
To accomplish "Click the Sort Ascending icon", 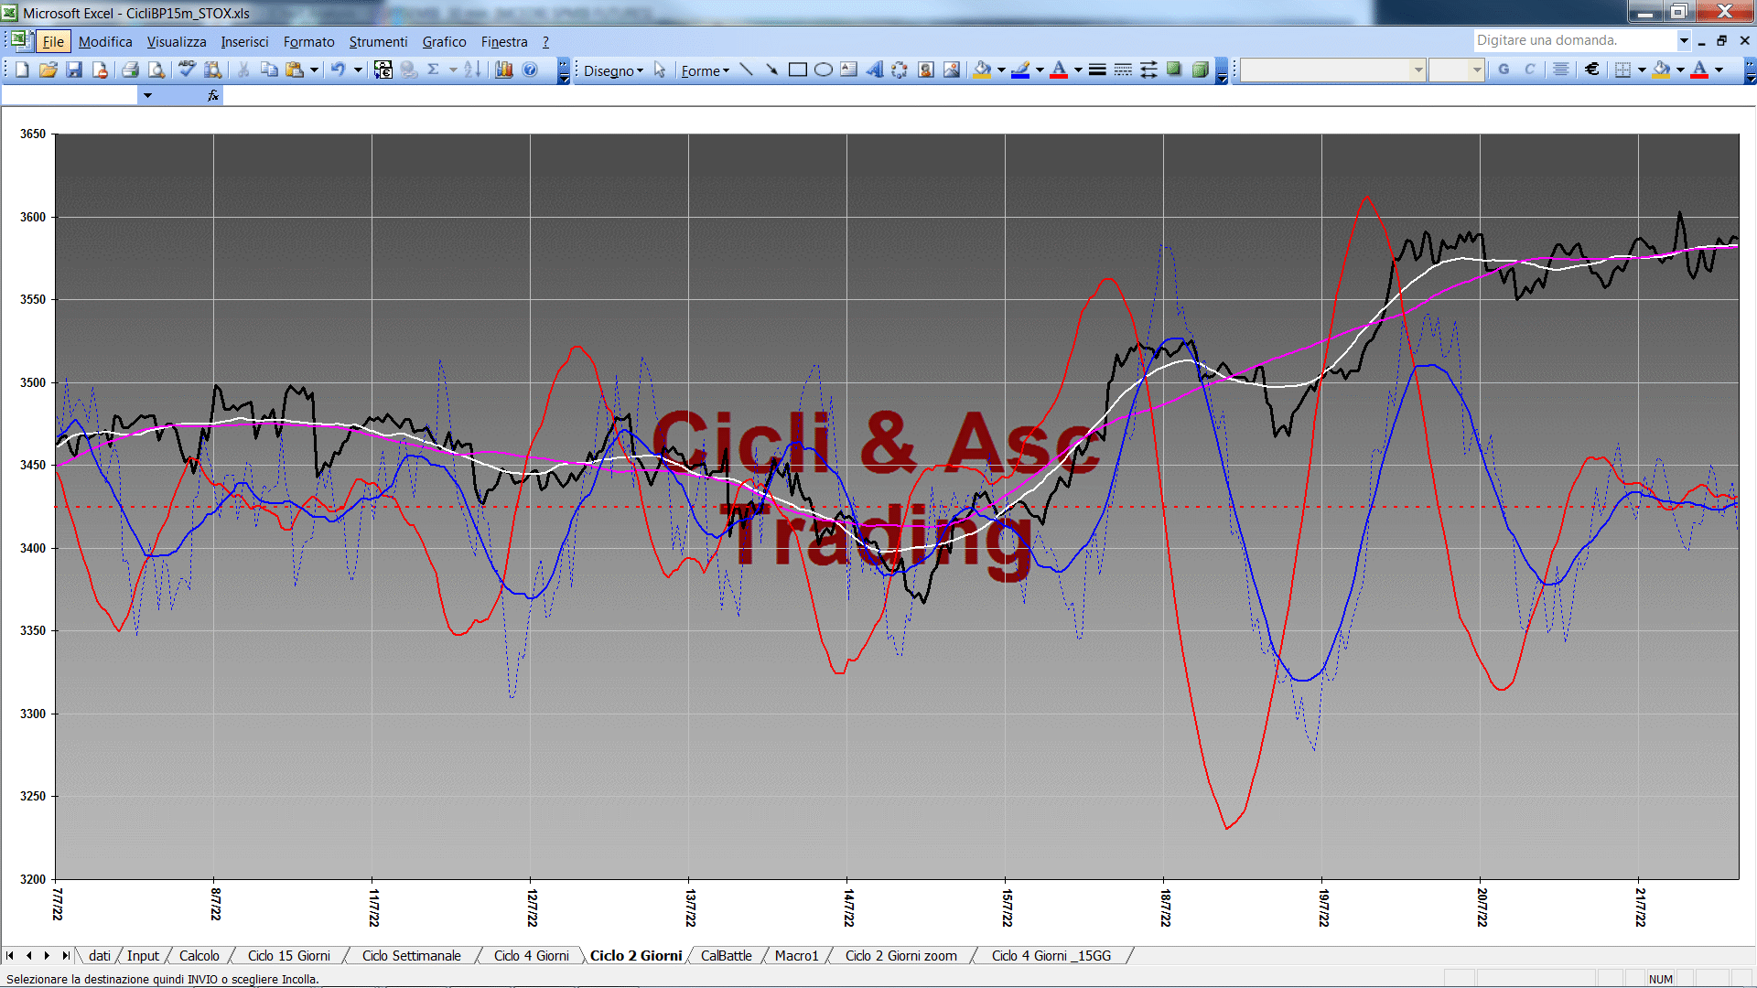I will click(472, 70).
